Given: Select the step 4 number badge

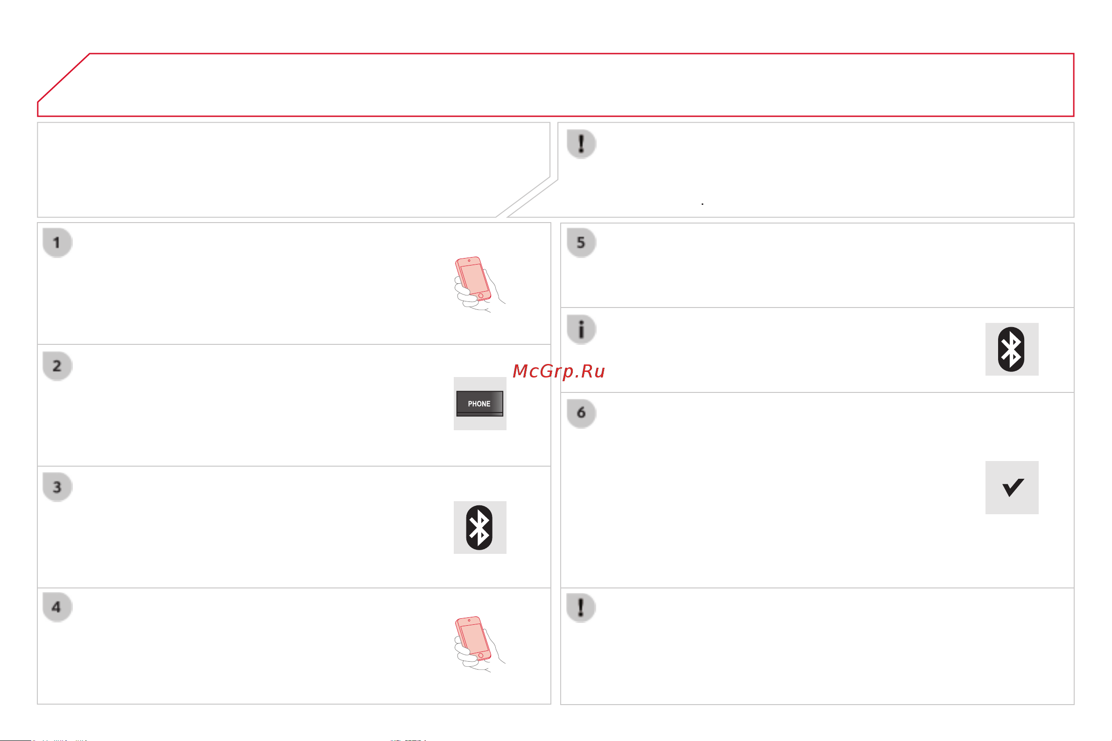Looking at the screenshot, I should click(x=57, y=607).
